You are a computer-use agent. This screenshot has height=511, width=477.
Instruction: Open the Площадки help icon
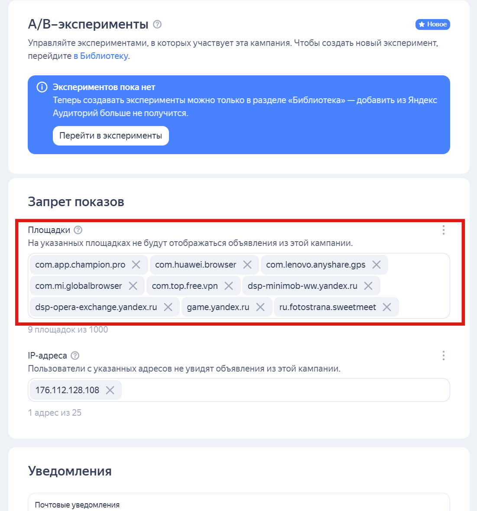click(x=78, y=230)
